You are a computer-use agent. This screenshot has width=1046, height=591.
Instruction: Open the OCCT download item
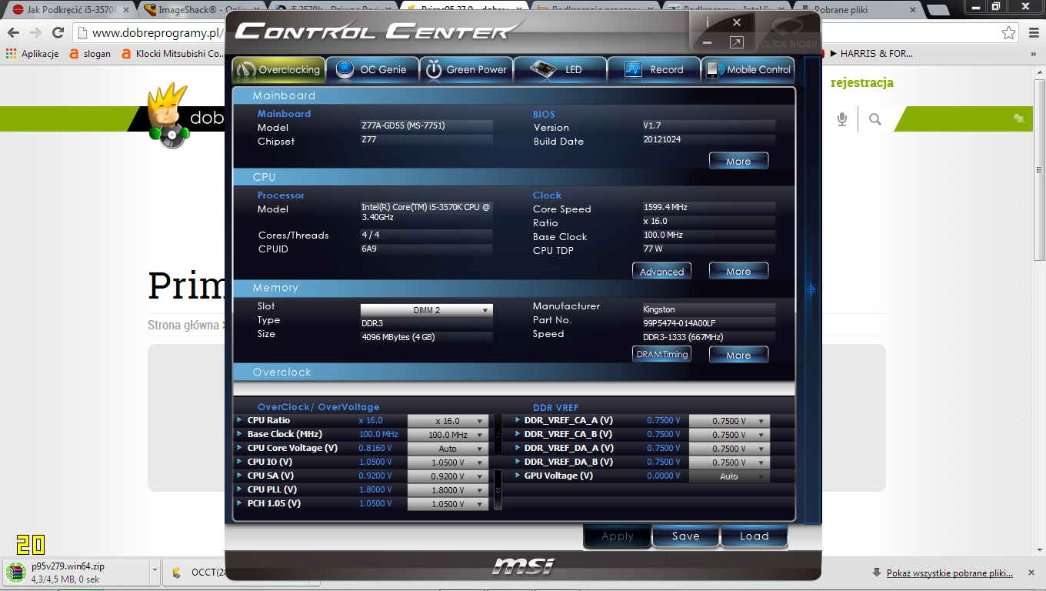(195, 572)
